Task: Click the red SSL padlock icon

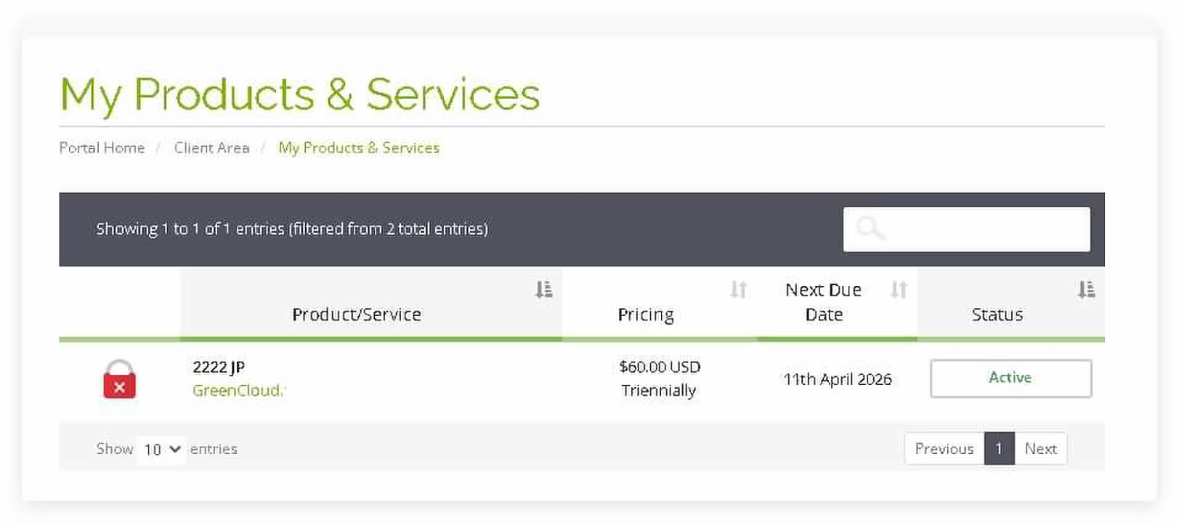Action: (120, 379)
